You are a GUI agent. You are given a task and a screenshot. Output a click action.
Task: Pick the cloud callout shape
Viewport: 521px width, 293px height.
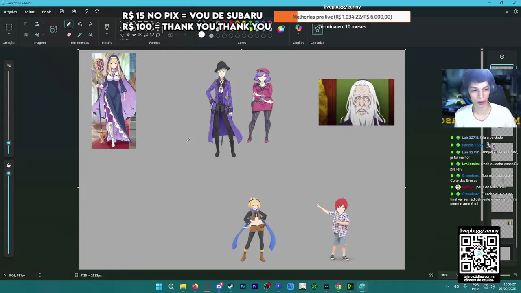158,35
